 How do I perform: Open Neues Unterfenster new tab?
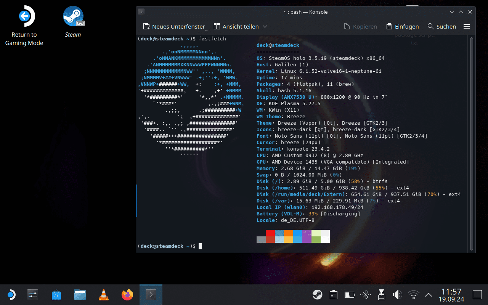pos(174,27)
